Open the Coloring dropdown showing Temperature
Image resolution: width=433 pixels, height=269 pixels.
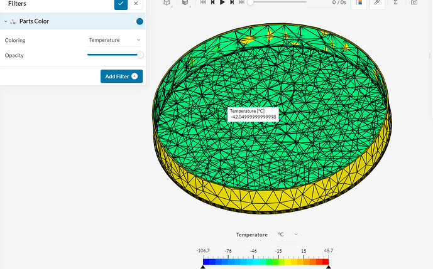click(114, 40)
